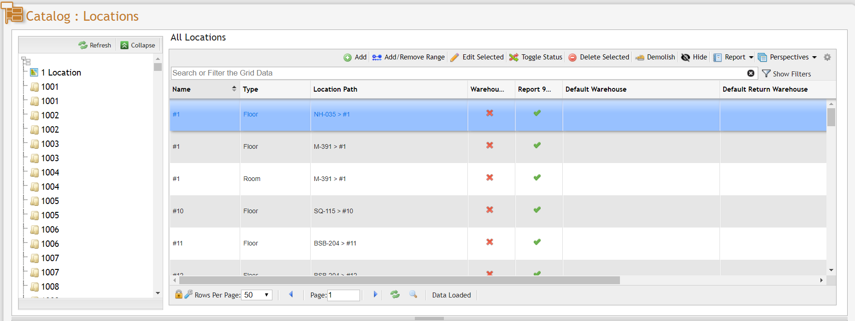The height and width of the screenshot is (321, 855).
Task: Open the Rows Per Page dropdown
Action: click(x=258, y=295)
